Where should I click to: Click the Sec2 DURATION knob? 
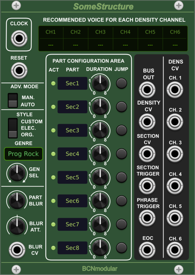[100, 107]
